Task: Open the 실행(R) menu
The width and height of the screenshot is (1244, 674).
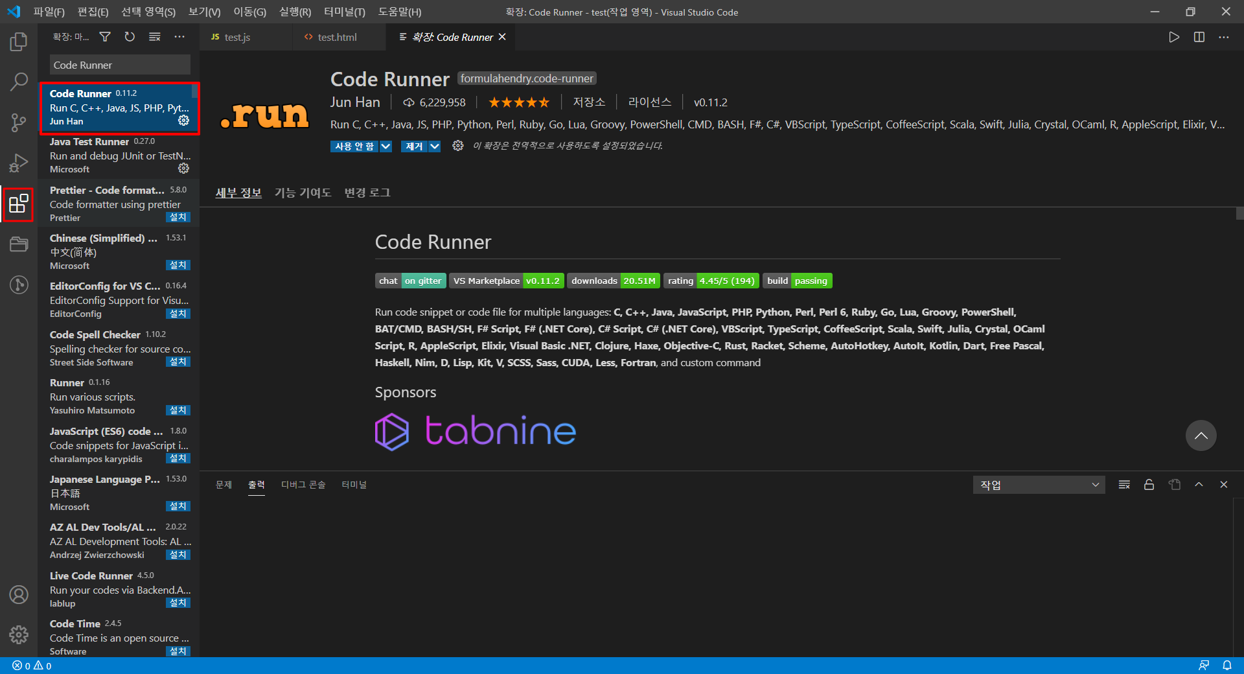Action: point(295,12)
